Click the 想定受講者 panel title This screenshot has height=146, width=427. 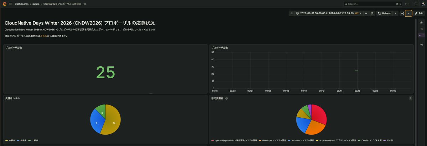217,98
